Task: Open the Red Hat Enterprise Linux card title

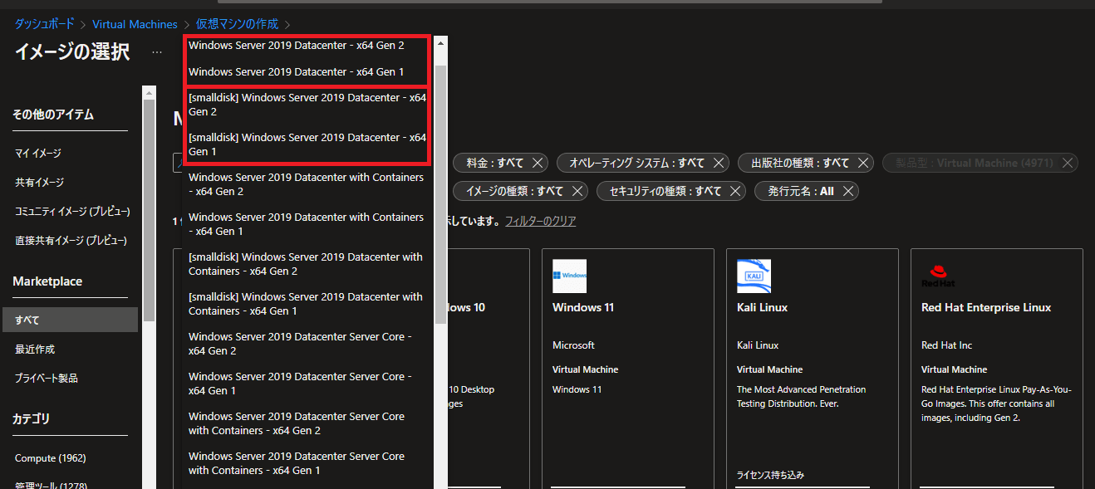Action: coord(986,307)
